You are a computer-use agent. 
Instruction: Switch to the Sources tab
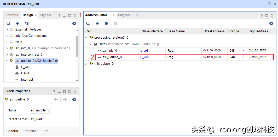tap(12, 15)
